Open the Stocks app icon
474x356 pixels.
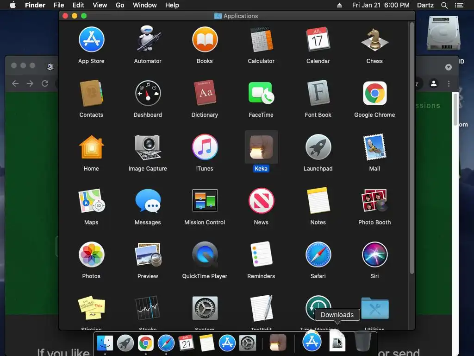pos(148,308)
